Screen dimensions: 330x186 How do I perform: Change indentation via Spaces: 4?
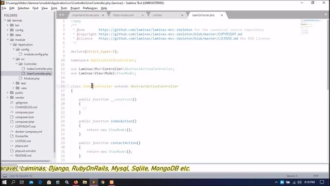click(292, 176)
